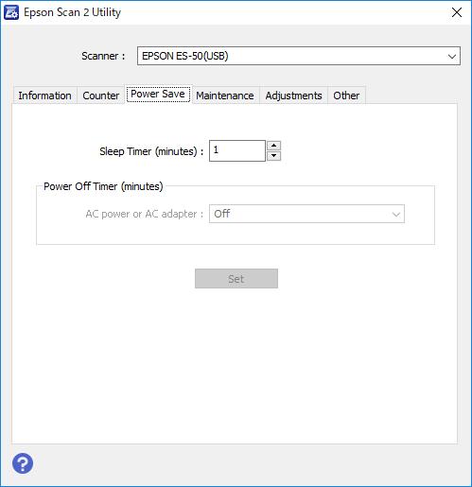Focus the Sleep Timer minutes field
Viewport: 472px width, 487px height.
click(237, 150)
